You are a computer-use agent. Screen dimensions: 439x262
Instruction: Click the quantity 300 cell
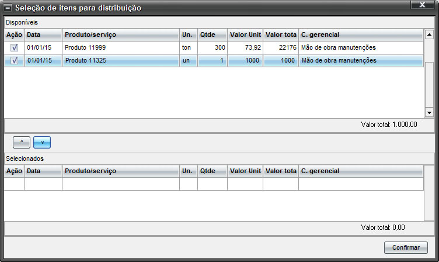[212, 48]
